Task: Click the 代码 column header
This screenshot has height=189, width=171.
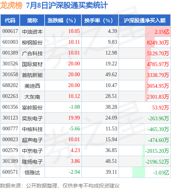Action: (10, 20)
